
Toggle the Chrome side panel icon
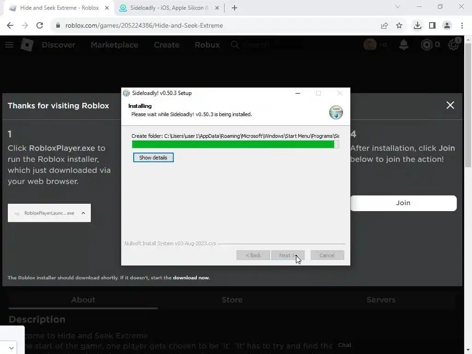tap(432, 26)
